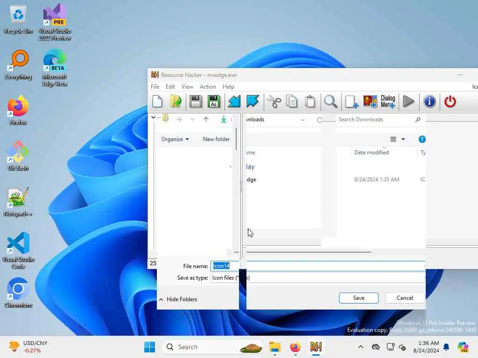This screenshot has width=478, height=358.
Task: Click the taskbar Search box
Action: pos(212,347)
